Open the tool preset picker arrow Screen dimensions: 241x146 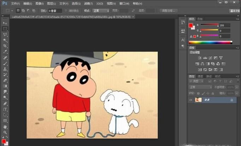[12, 11]
